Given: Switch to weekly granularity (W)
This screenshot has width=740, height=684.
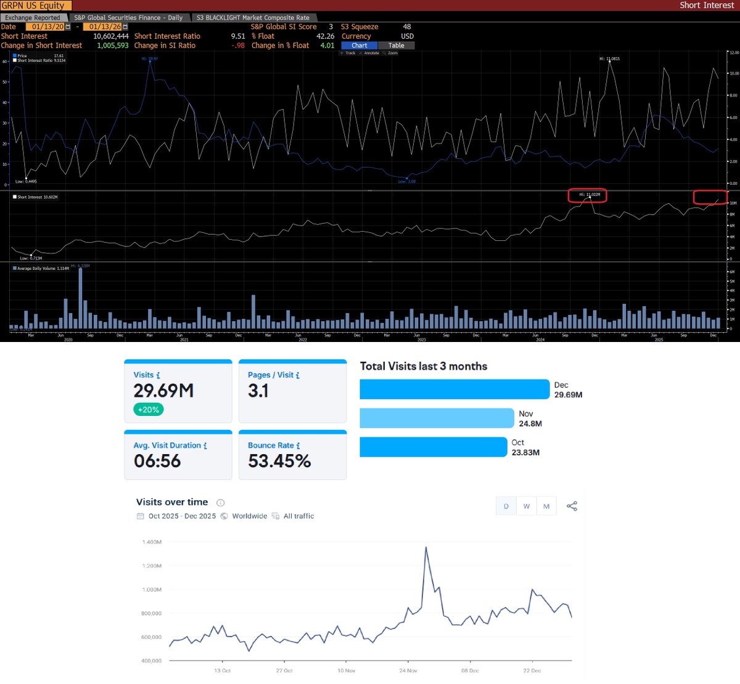Looking at the screenshot, I should 527,506.
